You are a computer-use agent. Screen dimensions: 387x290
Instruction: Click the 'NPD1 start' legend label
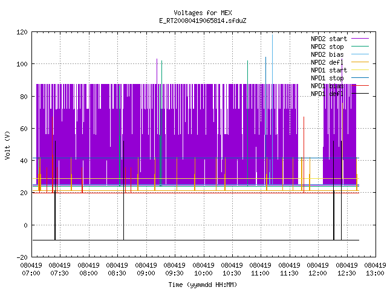click(x=329, y=70)
